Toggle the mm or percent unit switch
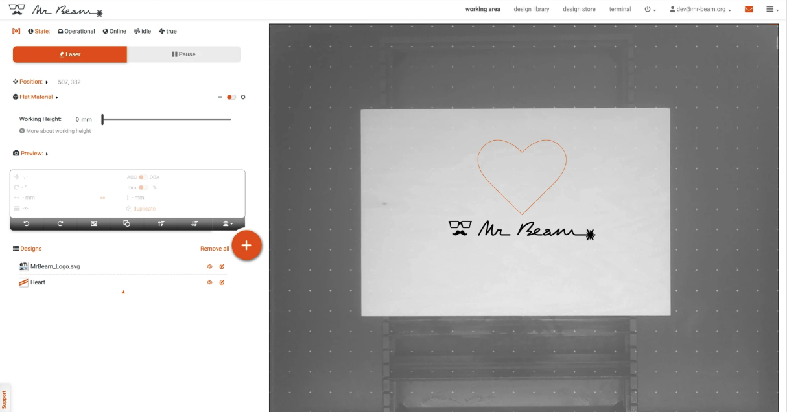This screenshot has width=787, height=412. 143,187
